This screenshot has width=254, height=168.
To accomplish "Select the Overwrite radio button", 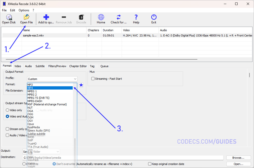I will coord(24,164).
